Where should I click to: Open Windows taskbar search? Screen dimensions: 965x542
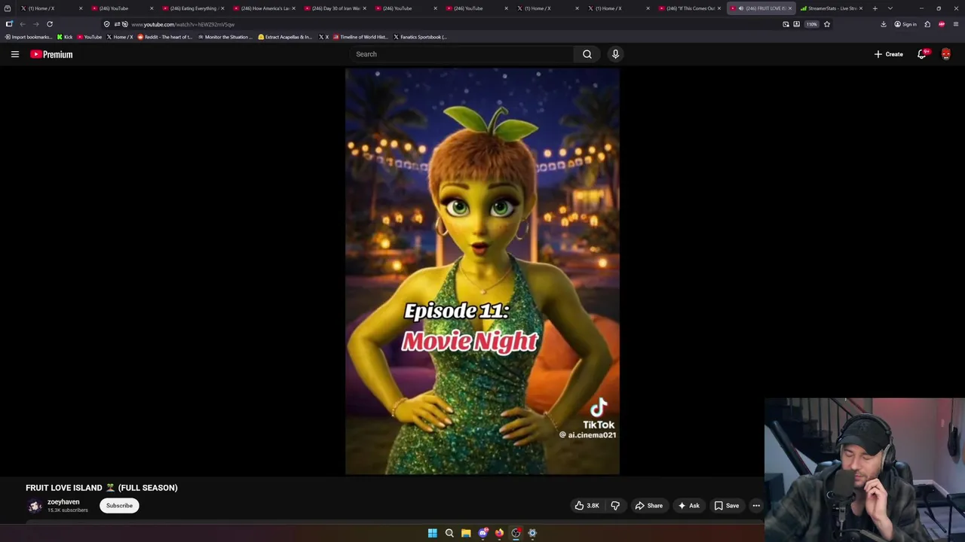click(x=449, y=533)
